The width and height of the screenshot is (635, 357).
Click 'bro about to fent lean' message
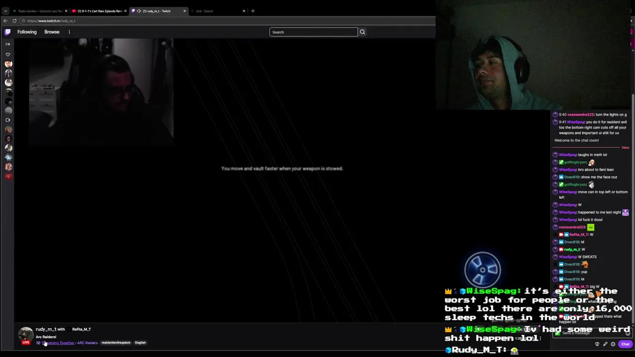[x=584, y=170]
